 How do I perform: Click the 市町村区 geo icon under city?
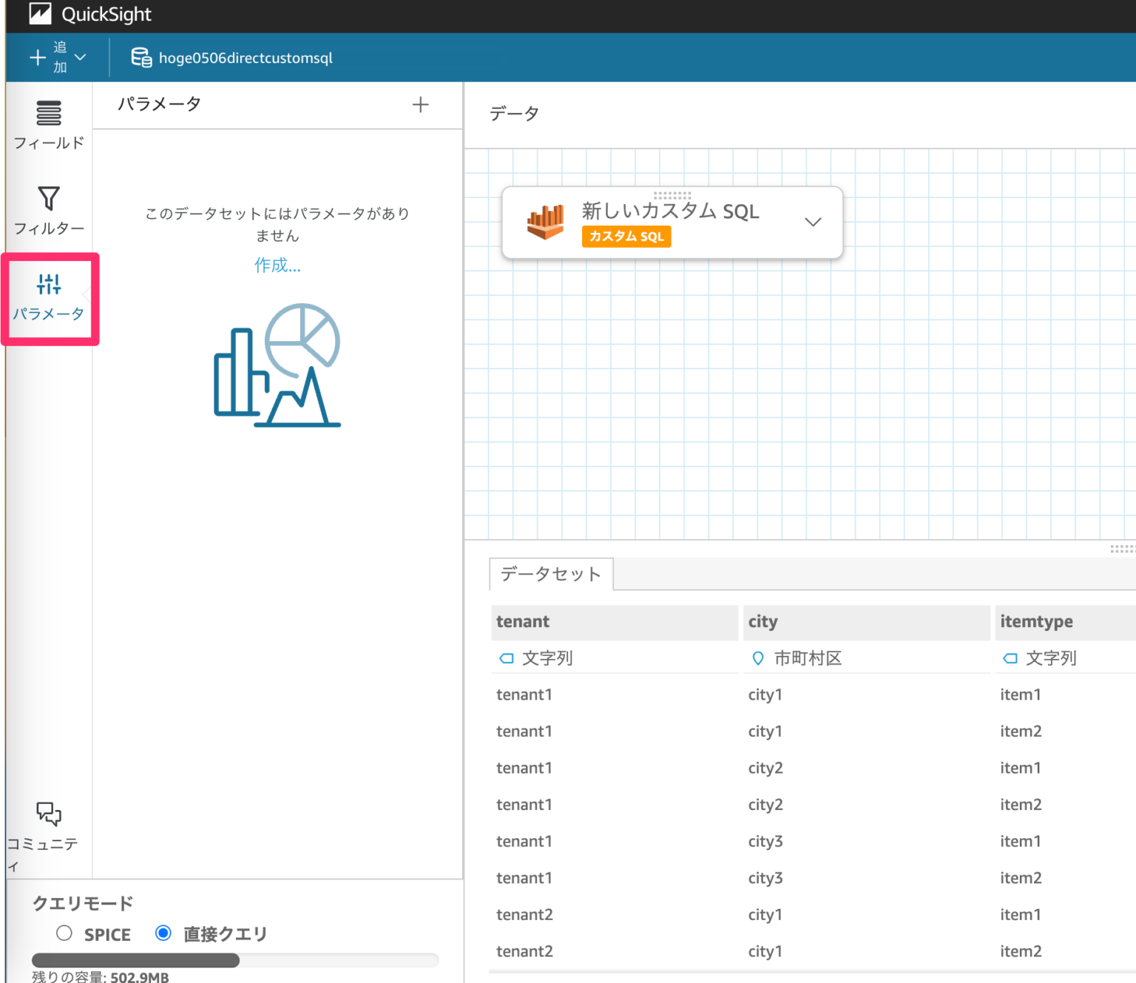757,658
